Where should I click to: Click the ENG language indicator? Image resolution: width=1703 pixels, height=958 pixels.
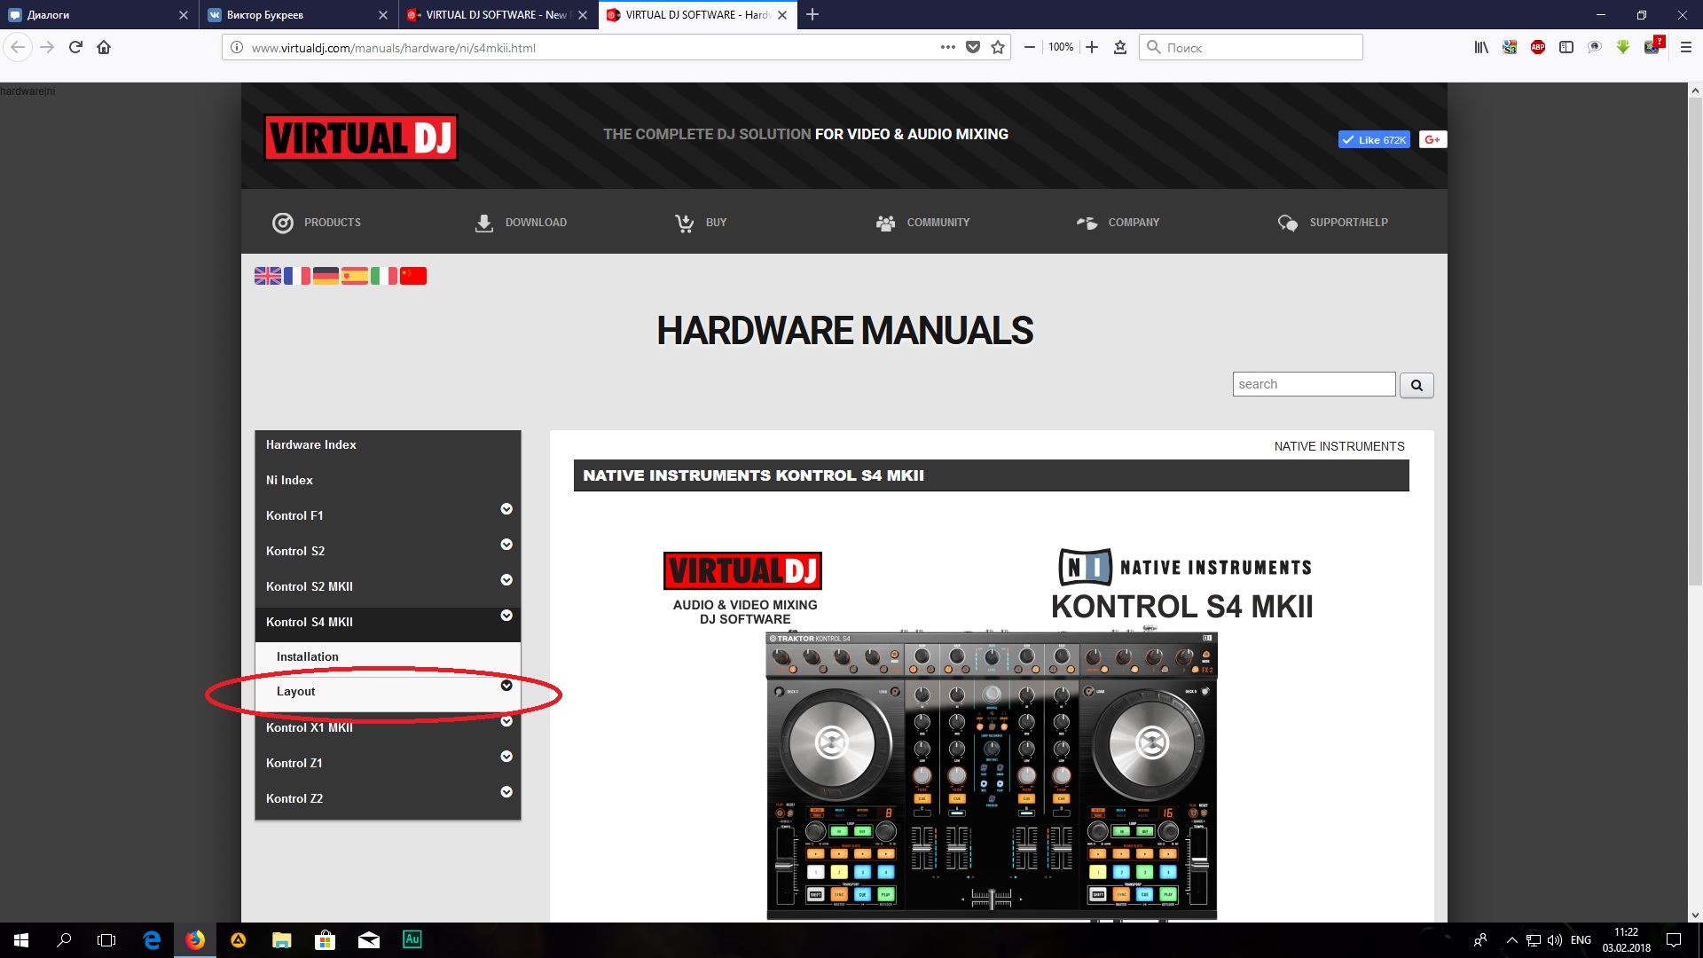click(x=1581, y=939)
